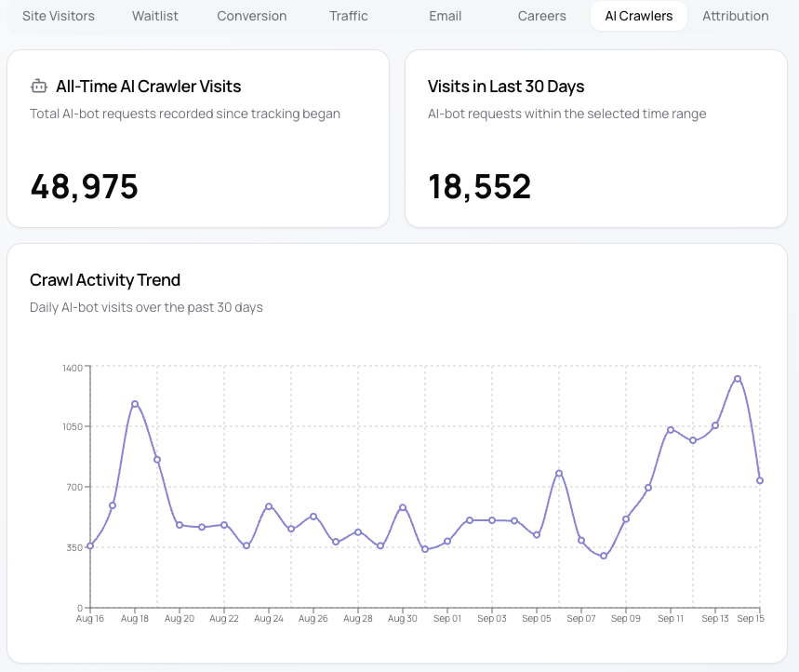Image resolution: width=799 pixels, height=672 pixels.
Task: Switch to the Careers tab
Action: [x=541, y=17]
